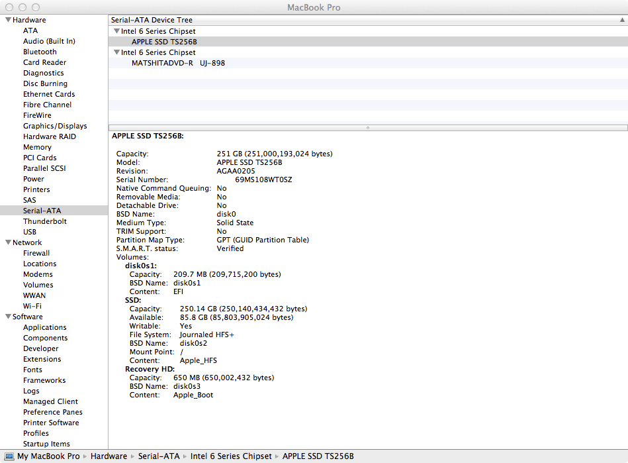This screenshot has width=628, height=463.
Task: Select ATA in the Hardware list
Action: (x=30, y=30)
